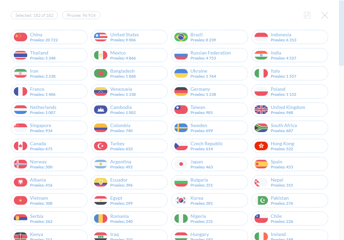Image resolution: width=344 pixels, height=240 pixels.
Task: Select the Albania country card
Action: [49, 183]
